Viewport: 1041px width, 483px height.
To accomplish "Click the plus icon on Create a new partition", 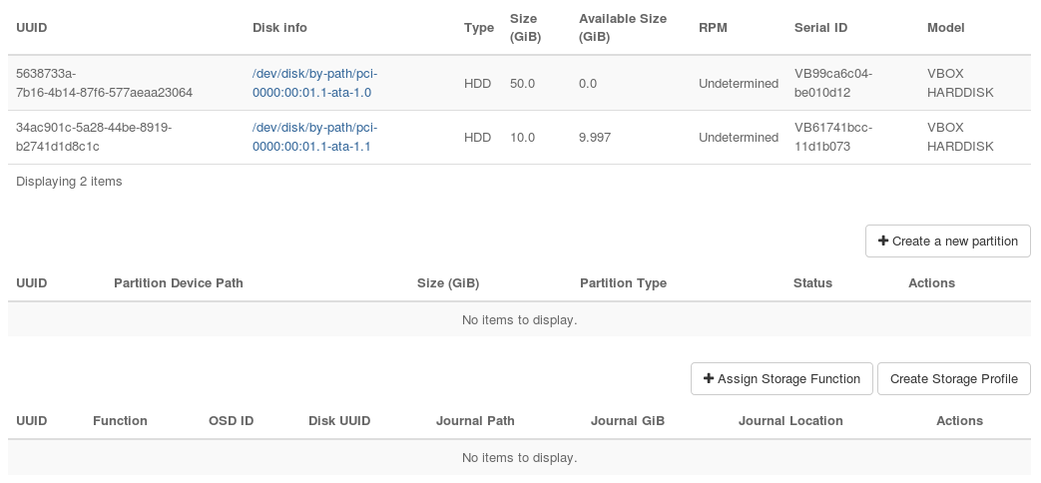I will click(x=882, y=241).
